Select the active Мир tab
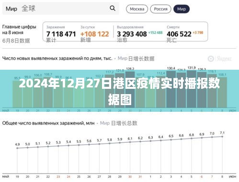Viewport: 239px width, 182px height. click(182, 9)
